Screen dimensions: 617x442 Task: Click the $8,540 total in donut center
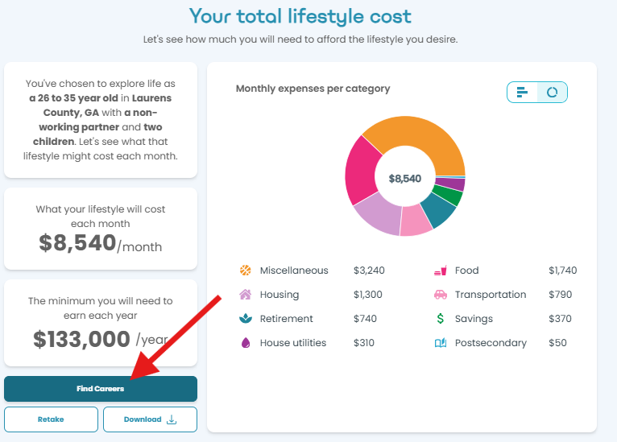coord(405,179)
